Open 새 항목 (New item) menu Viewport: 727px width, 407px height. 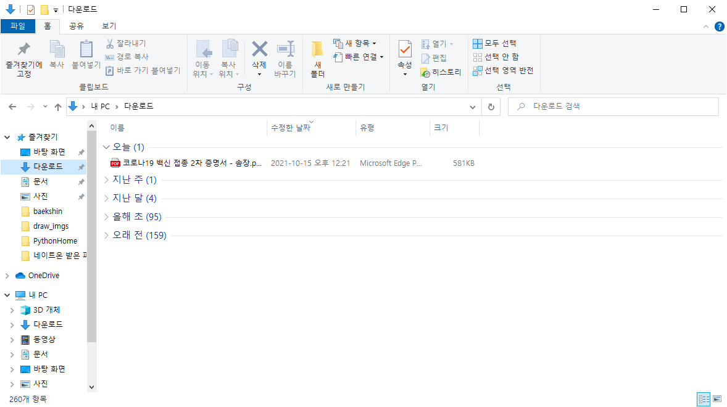point(355,44)
